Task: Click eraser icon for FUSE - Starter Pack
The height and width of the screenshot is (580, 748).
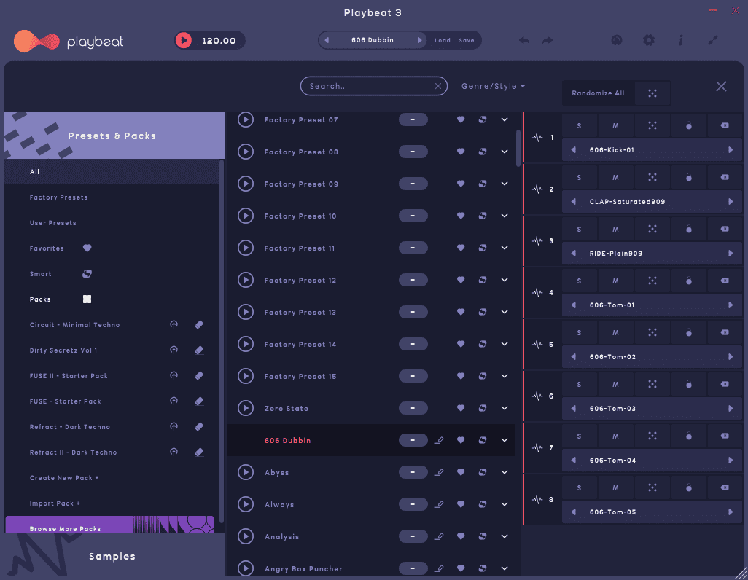Action: click(200, 401)
